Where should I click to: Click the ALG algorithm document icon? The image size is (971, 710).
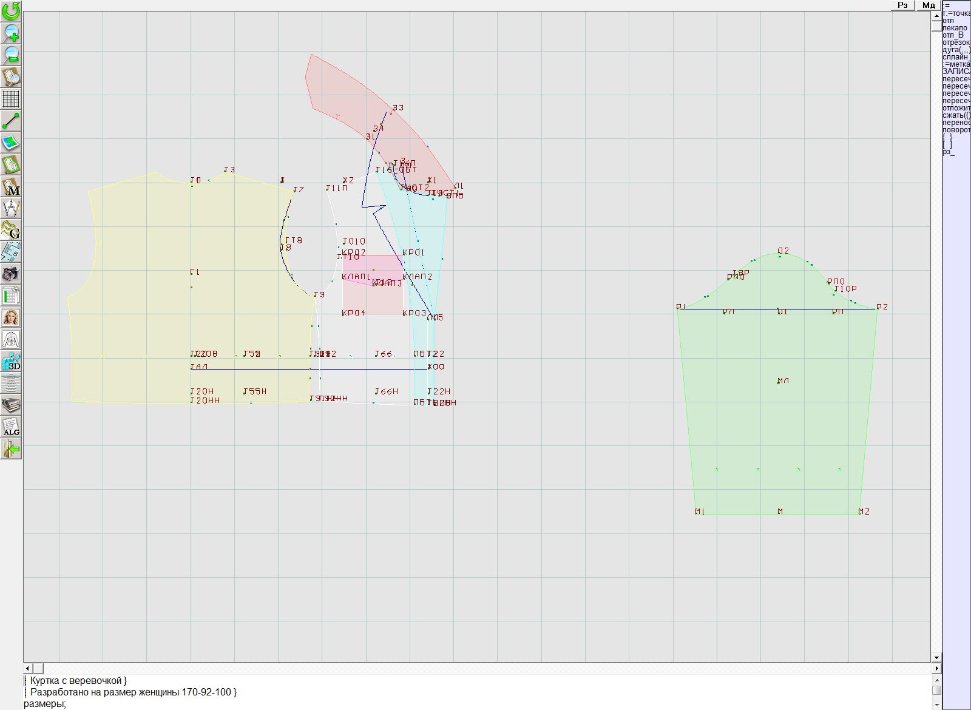tap(11, 427)
